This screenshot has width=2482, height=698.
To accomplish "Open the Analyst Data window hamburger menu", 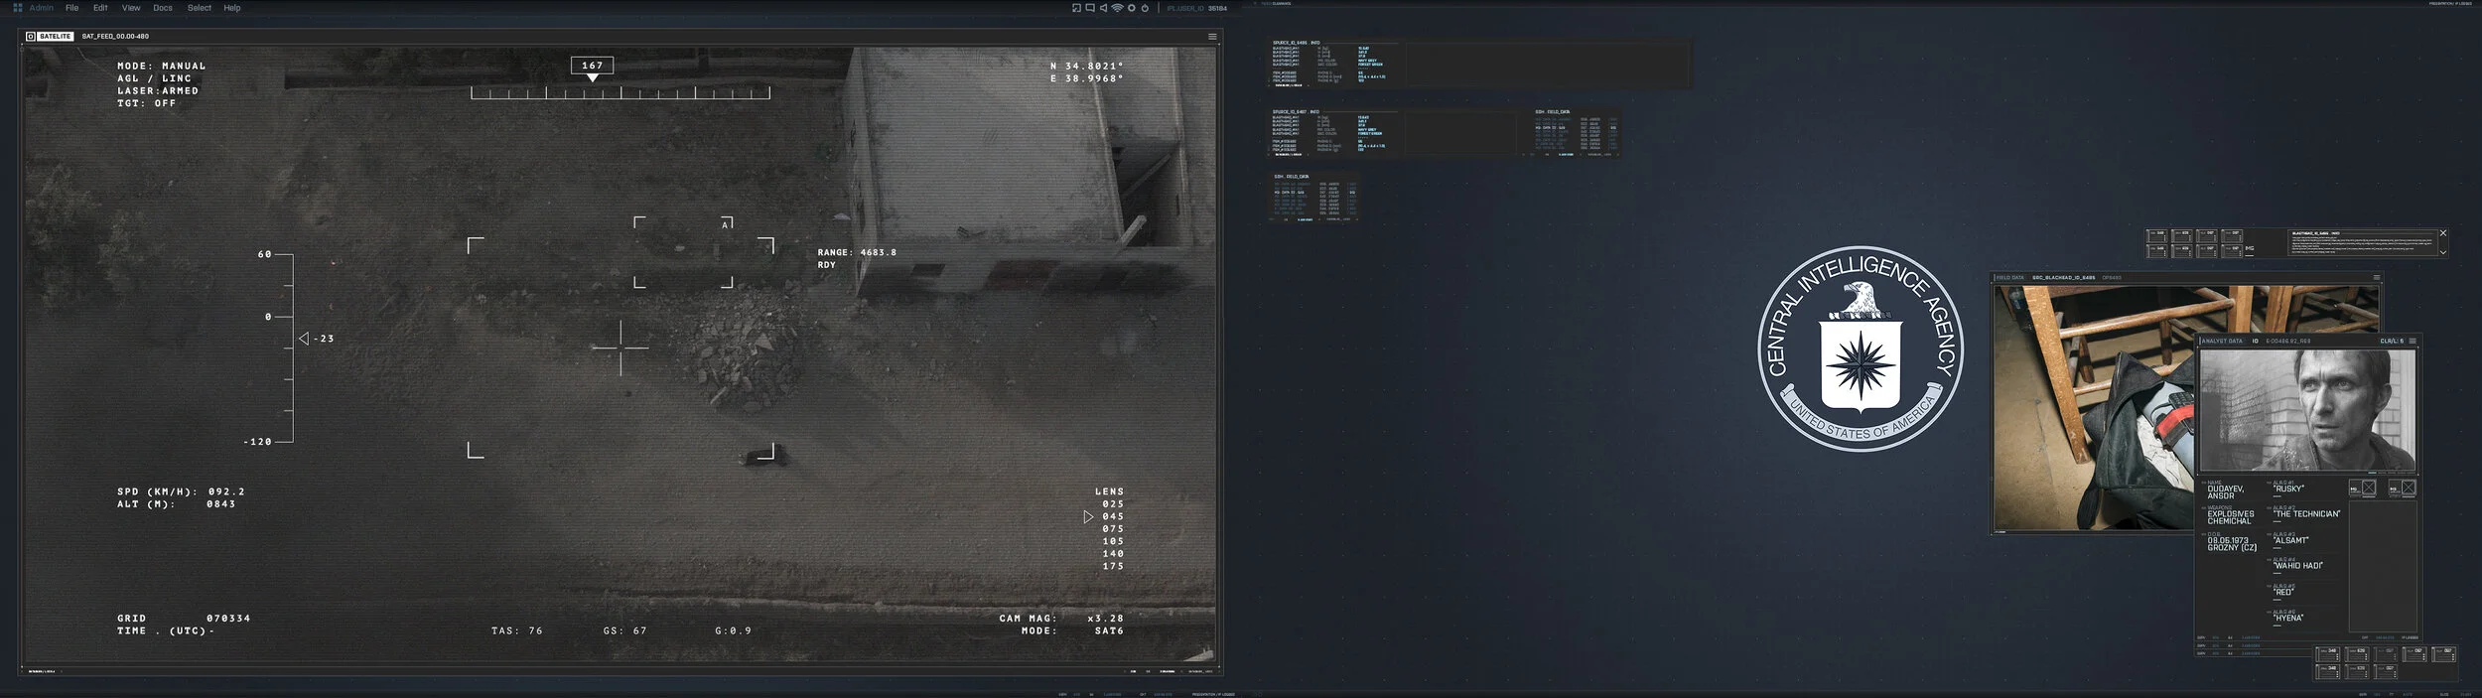I will click(x=2413, y=341).
